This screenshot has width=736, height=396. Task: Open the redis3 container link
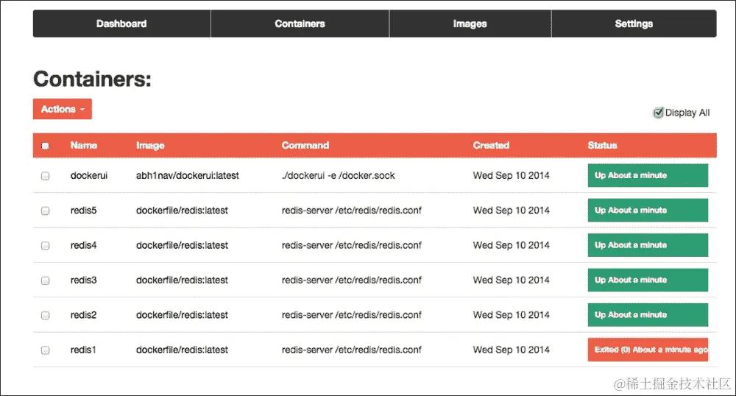point(84,280)
